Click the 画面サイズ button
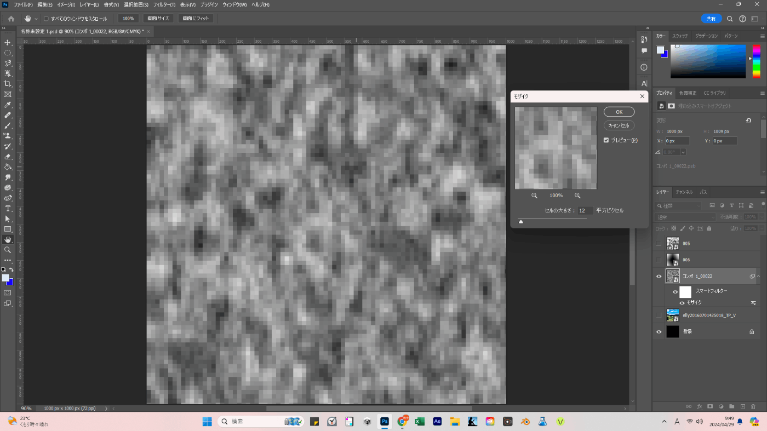 159,19
